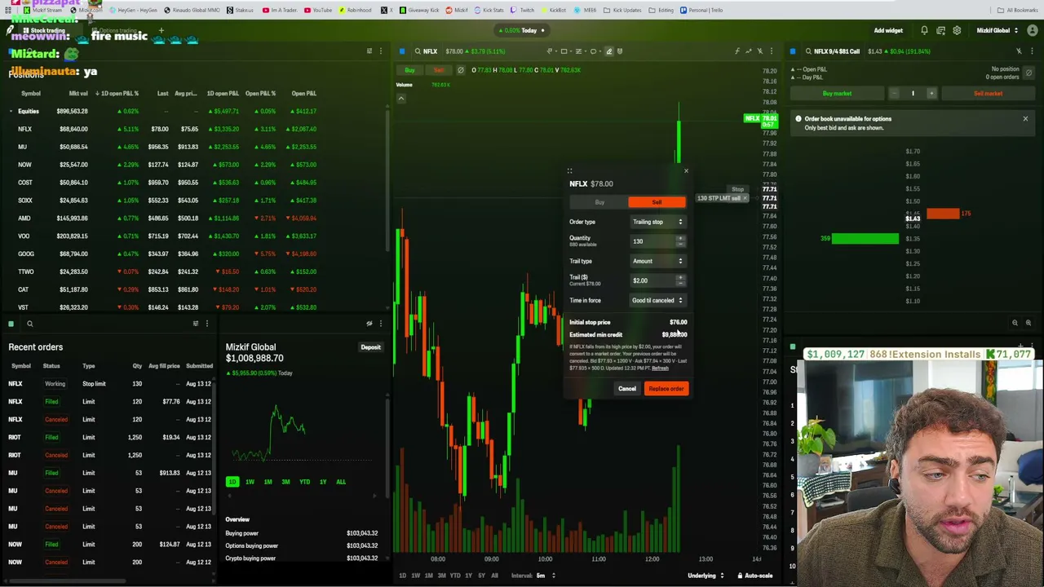This screenshot has height=587, width=1044.
Task: Open the three-dot menu of NFLX chart widget
Action: (772, 51)
